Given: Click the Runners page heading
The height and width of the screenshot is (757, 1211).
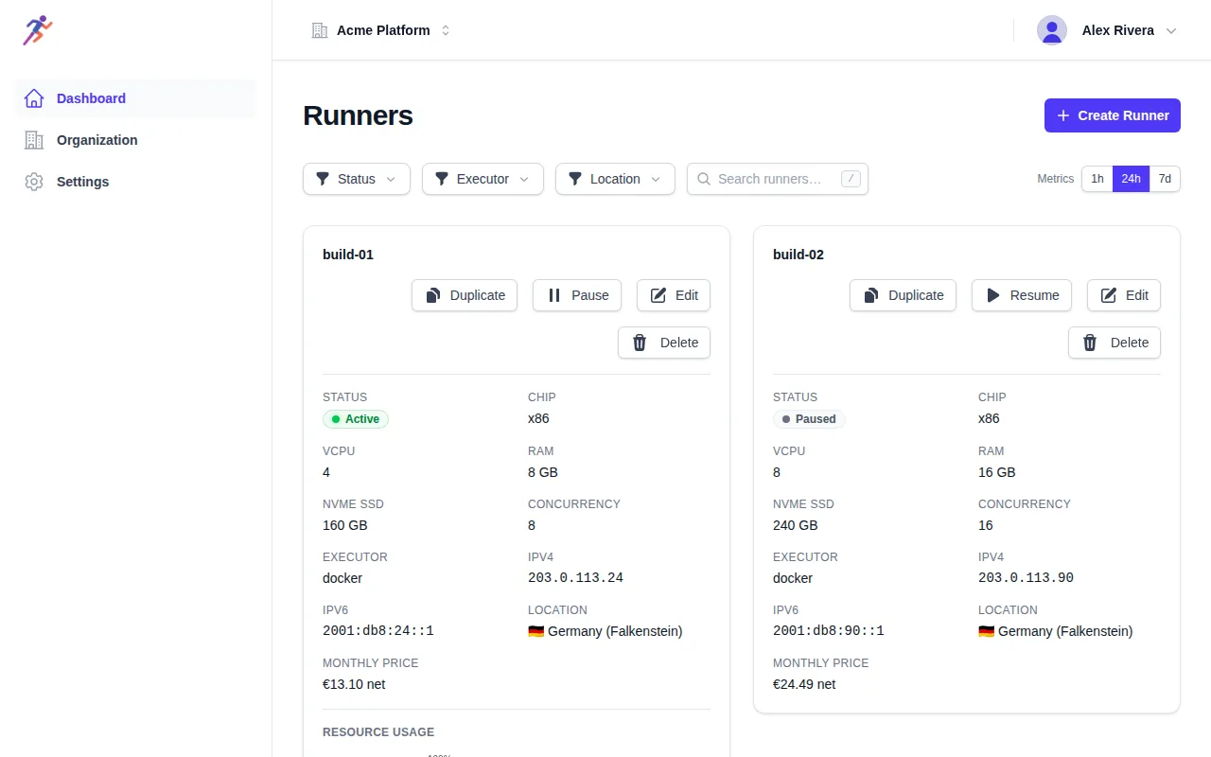Looking at the screenshot, I should (358, 115).
